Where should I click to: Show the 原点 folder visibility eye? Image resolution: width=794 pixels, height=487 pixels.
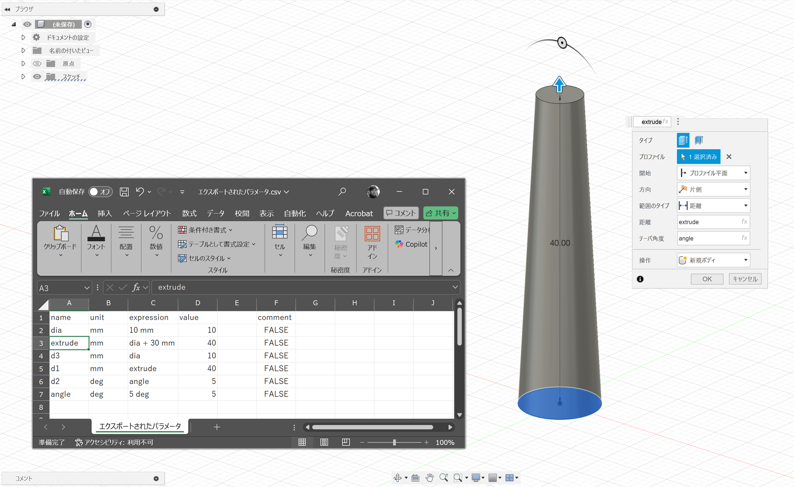point(37,63)
